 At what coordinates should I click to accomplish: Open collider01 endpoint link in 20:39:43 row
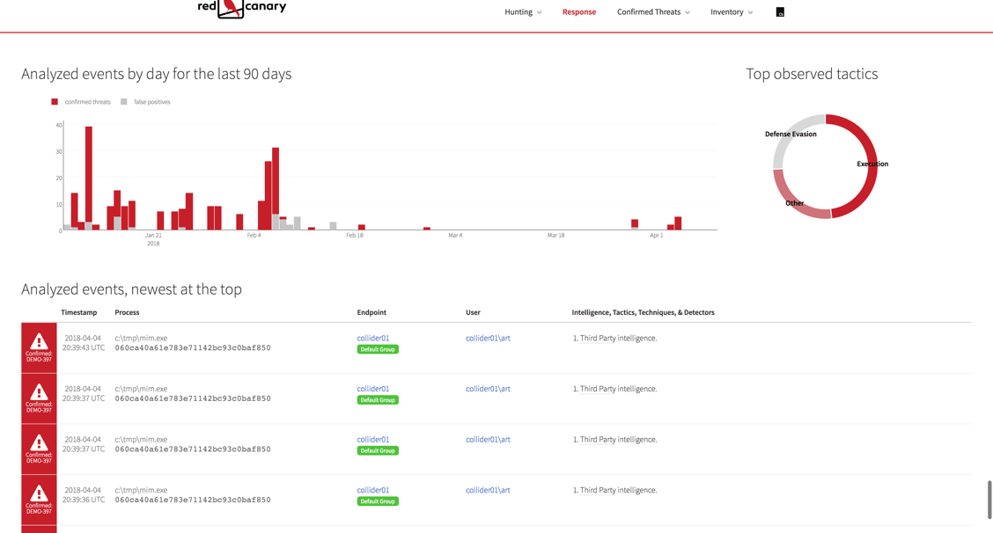[373, 338]
